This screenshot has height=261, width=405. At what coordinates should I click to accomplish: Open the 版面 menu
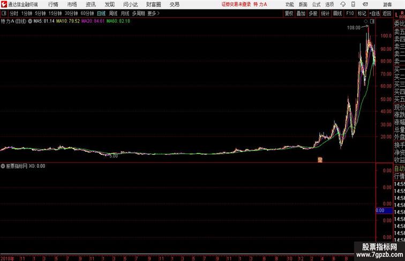[303, 4]
